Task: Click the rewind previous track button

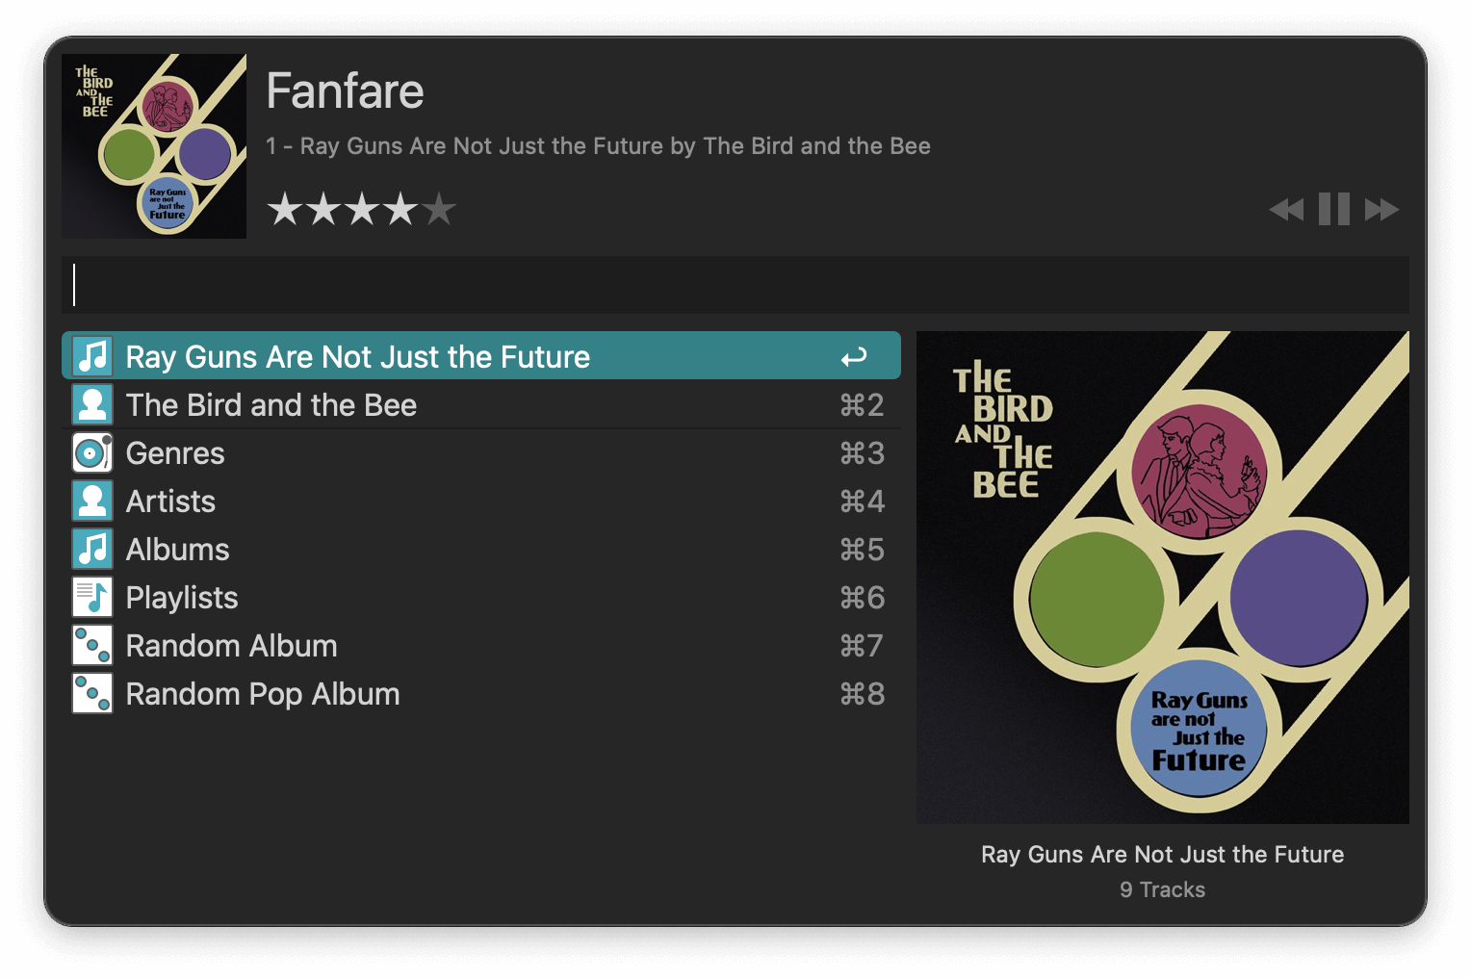Action: [1286, 210]
